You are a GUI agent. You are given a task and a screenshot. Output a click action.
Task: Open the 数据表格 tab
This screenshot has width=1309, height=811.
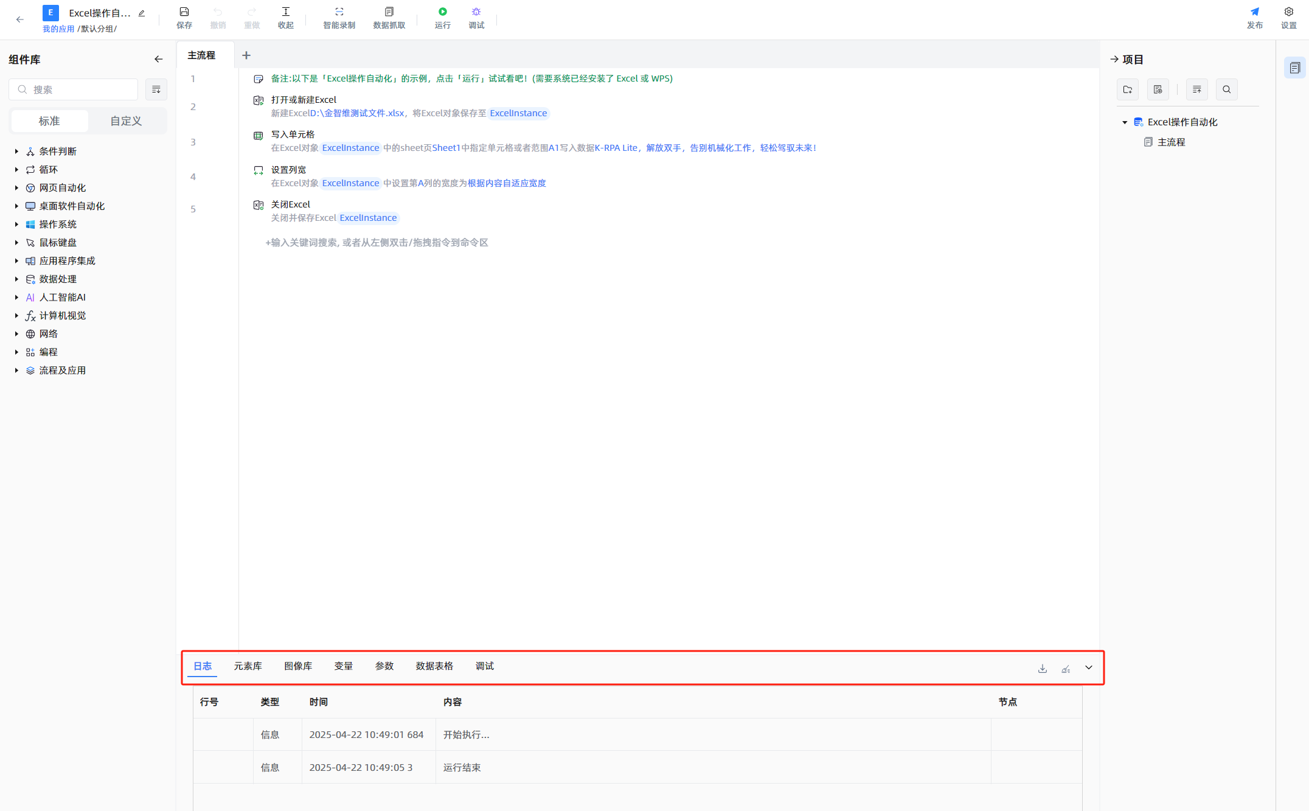coord(434,666)
